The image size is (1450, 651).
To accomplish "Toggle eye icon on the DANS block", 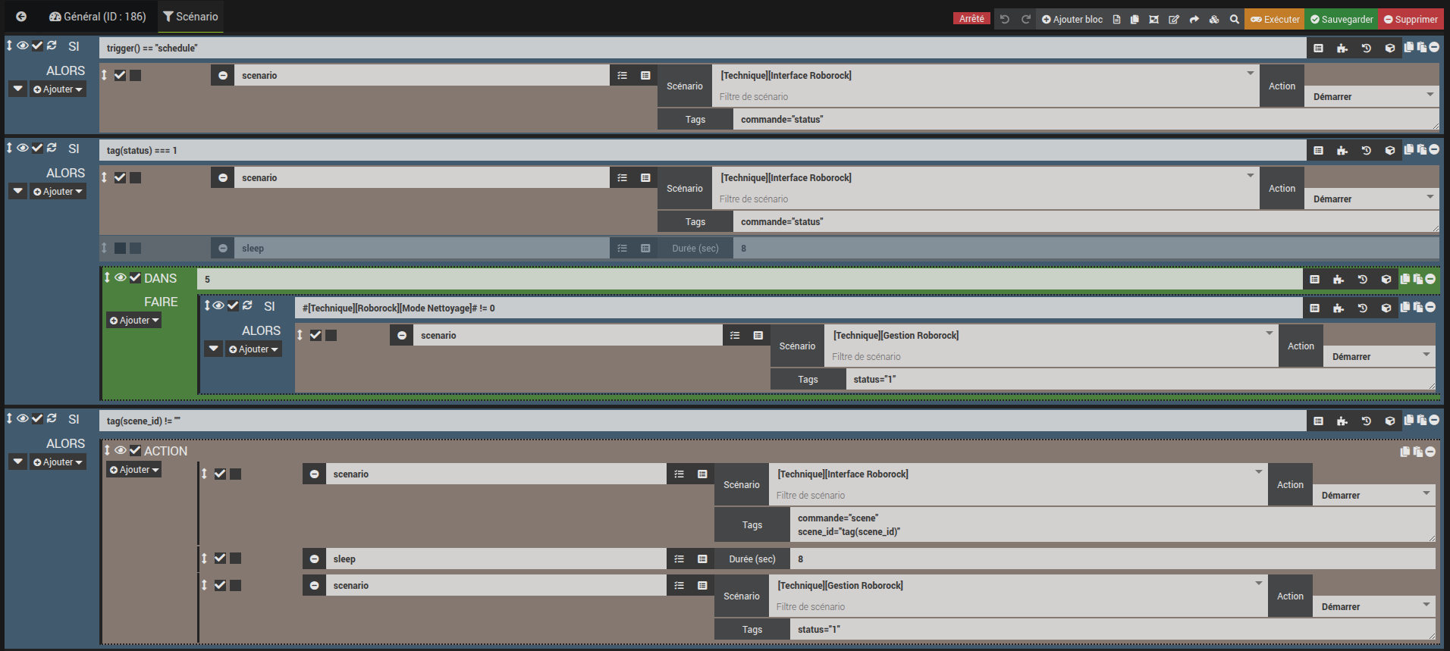I will click(121, 277).
